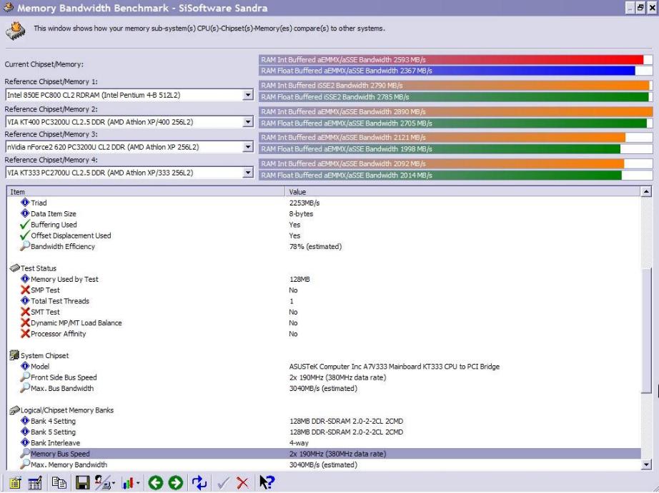Image resolution: width=659 pixels, height=493 pixels.
Task: Copy results with the copy icon
Action: pos(59,483)
